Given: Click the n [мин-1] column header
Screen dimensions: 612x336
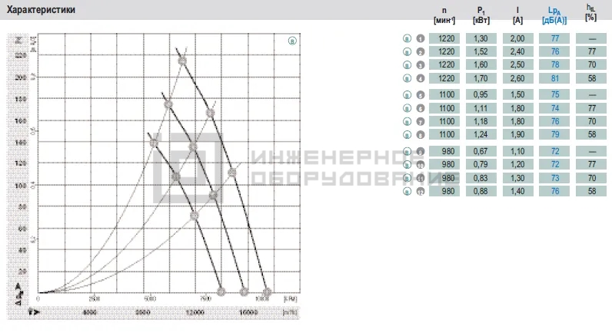Looking at the screenshot, I should click(x=444, y=15).
